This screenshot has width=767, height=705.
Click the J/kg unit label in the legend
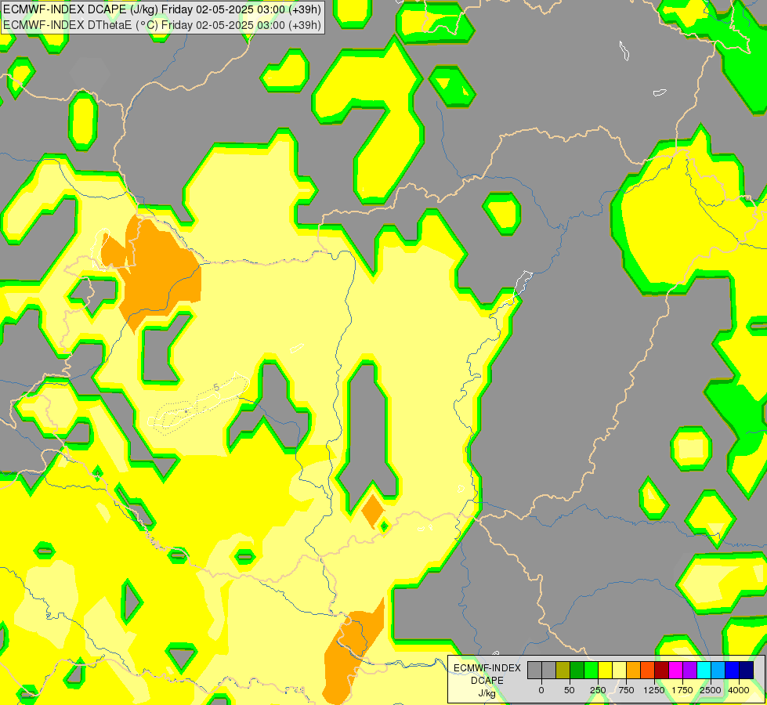pyautogui.click(x=487, y=694)
